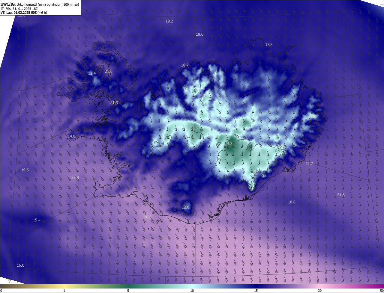The width and height of the screenshot is (384, 293).
Task: Click the 30 tick on the color scale
Action: coord(320,291)
